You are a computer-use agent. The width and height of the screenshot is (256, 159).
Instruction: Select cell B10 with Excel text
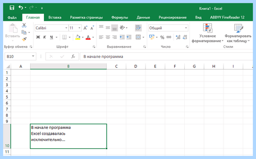pos(68,136)
